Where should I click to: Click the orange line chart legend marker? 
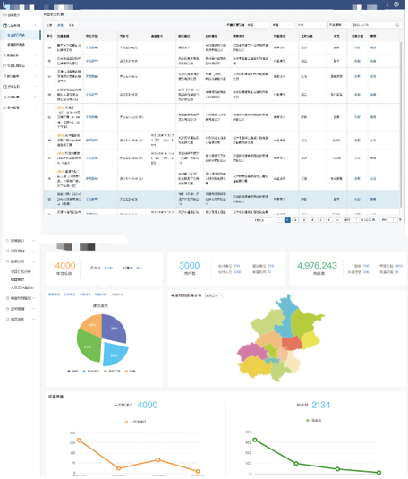(x=126, y=422)
